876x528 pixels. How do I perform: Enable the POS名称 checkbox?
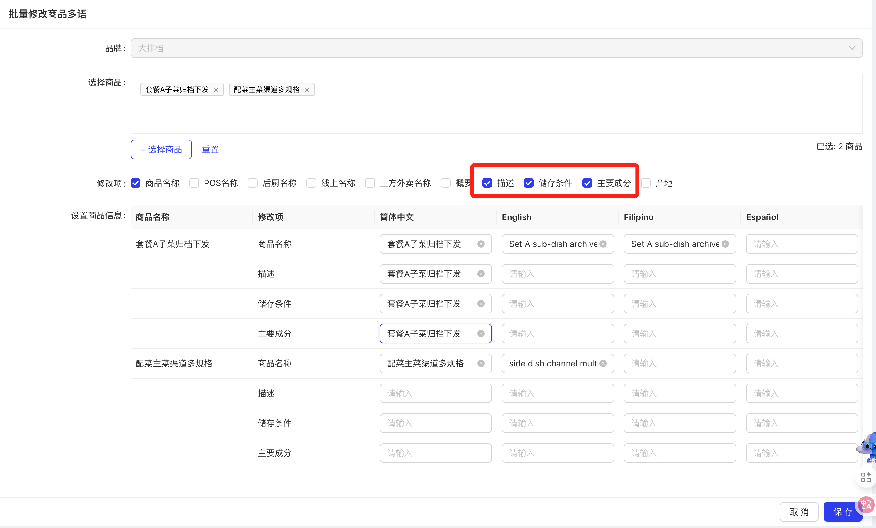[194, 183]
